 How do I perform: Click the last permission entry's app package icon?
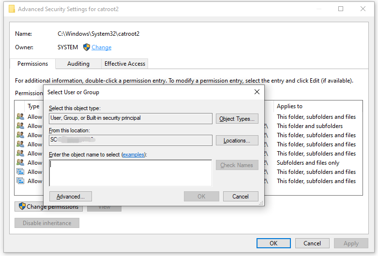20,181
